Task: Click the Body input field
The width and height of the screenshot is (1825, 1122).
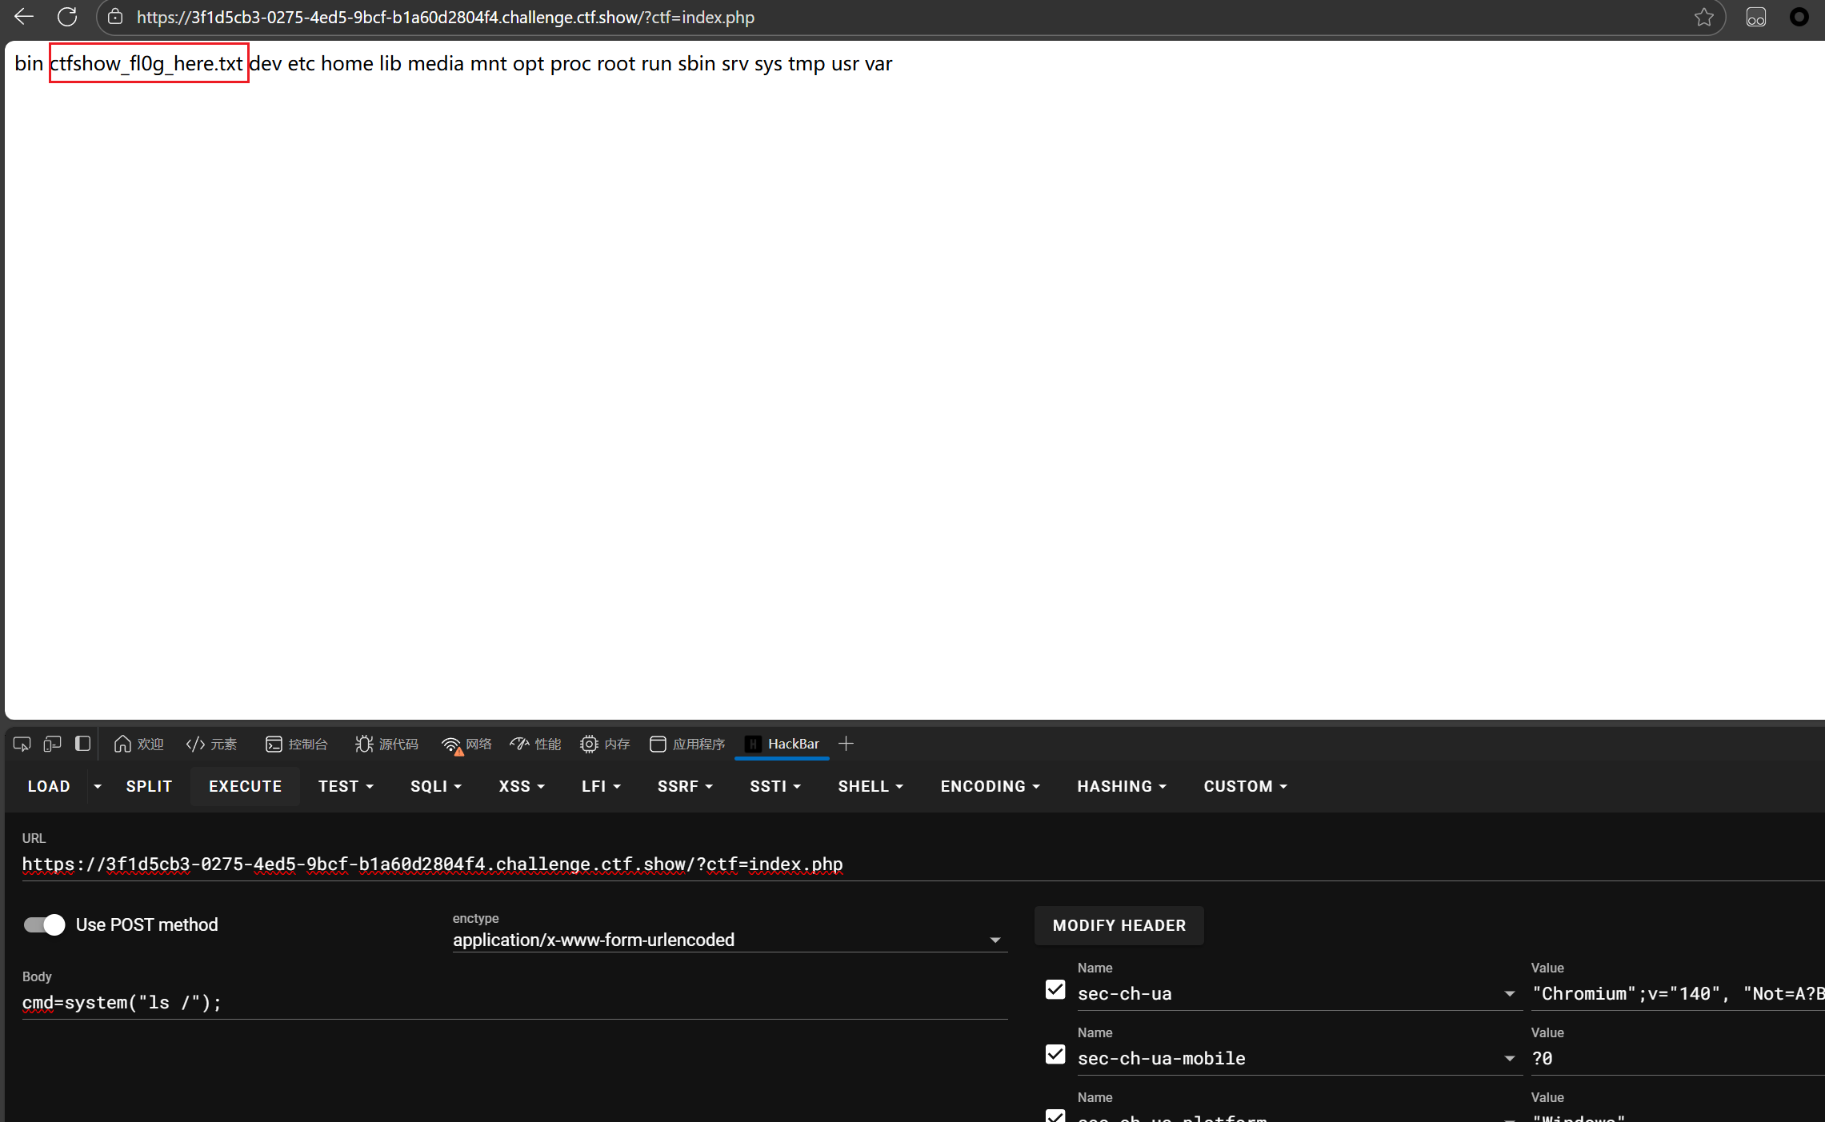Action: pyautogui.click(x=512, y=1003)
